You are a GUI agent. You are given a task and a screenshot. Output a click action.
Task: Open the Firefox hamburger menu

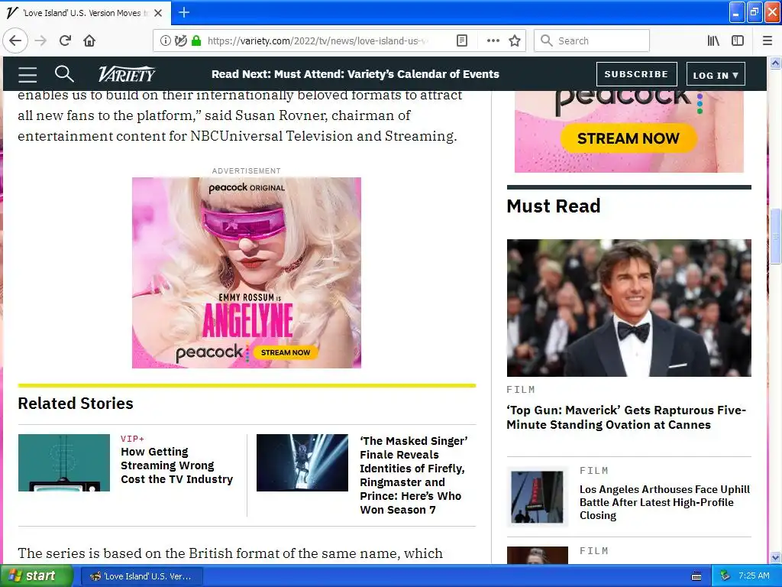point(767,41)
